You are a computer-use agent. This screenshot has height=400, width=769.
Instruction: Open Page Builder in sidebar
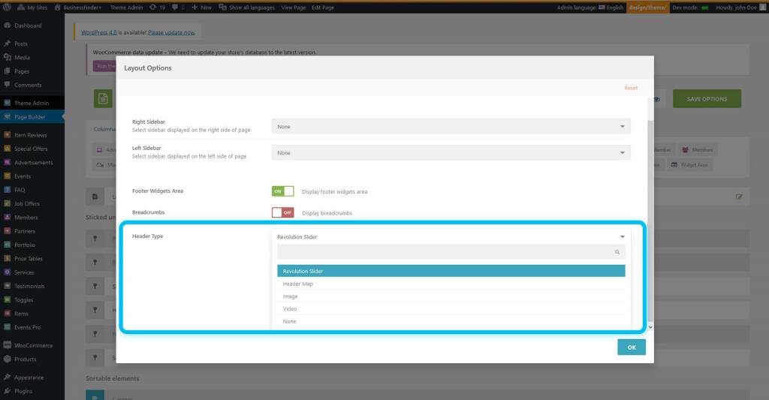click(32, 116)
